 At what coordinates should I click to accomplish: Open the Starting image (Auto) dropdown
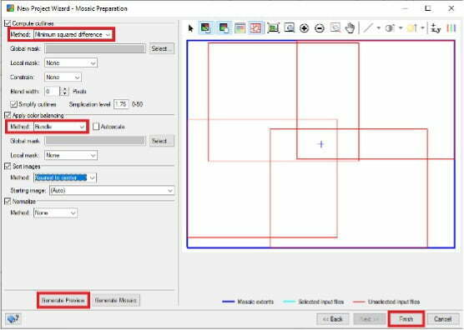coord(112,191)
